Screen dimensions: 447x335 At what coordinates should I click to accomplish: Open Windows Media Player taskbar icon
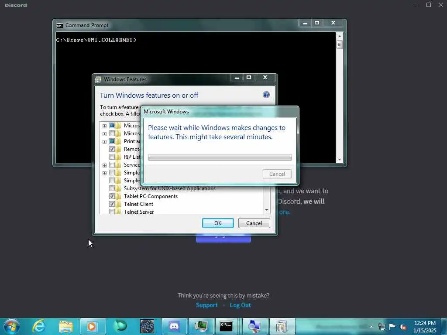pos(93,326)
